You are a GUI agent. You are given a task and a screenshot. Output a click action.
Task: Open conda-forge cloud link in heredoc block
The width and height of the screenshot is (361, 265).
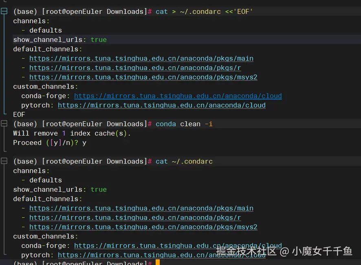click(x=178, y=96)
